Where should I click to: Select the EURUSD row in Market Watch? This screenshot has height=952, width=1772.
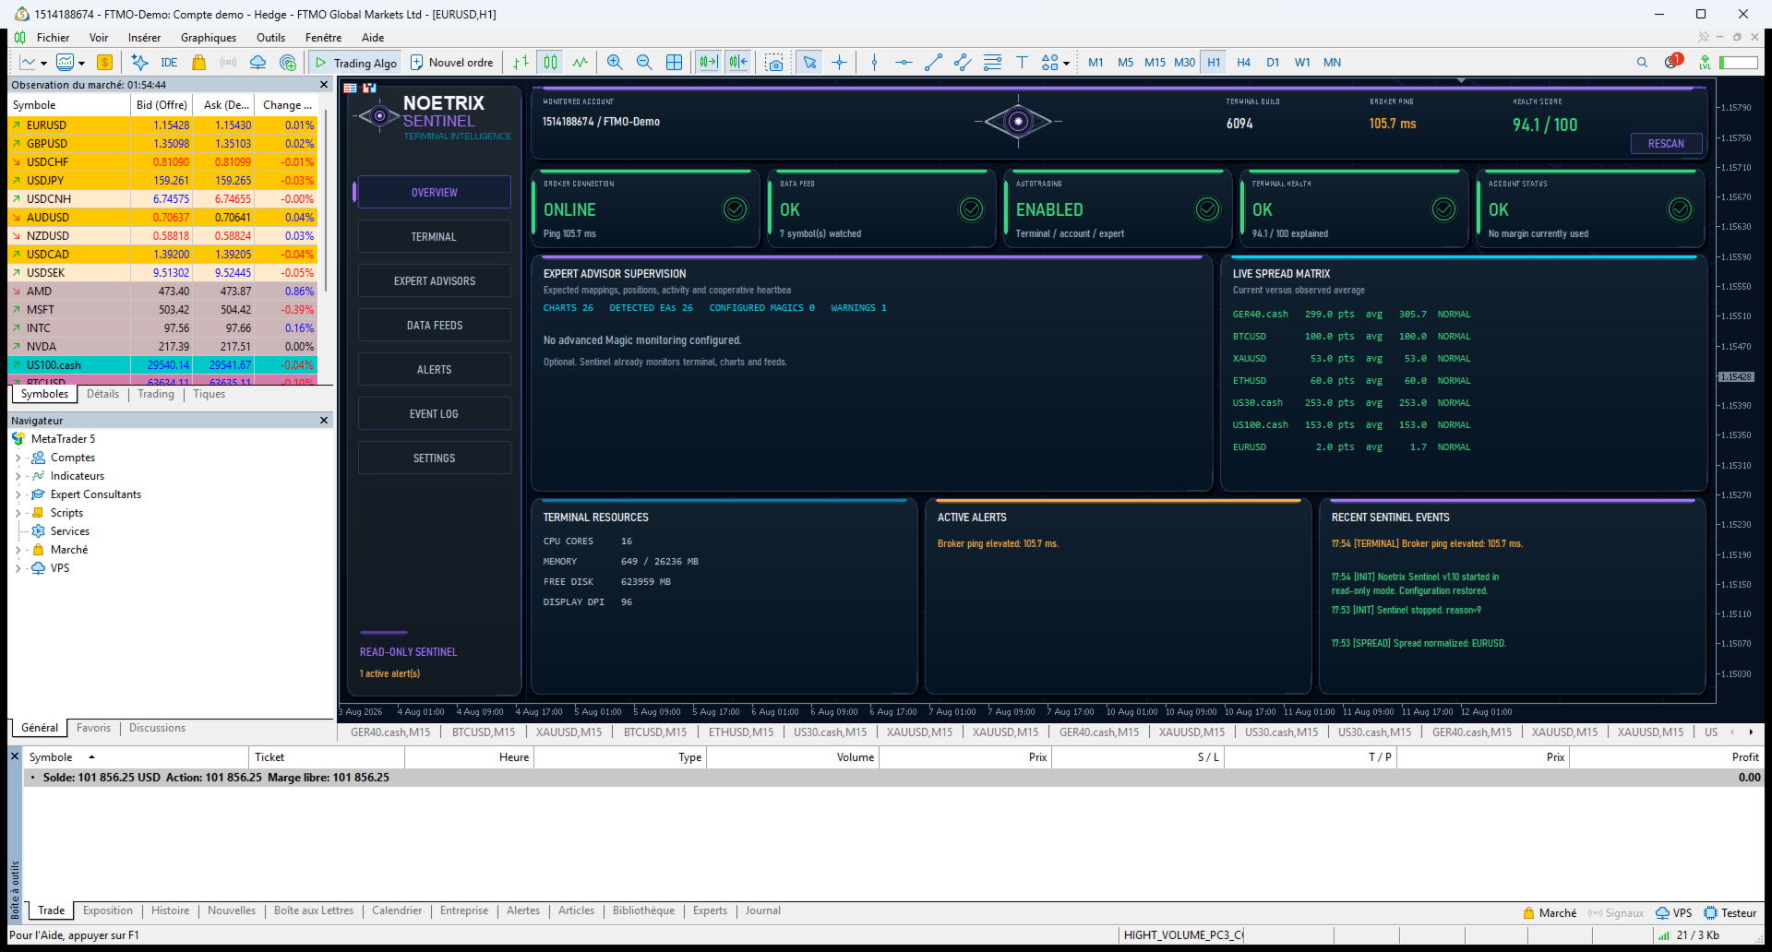click(162, 125)
